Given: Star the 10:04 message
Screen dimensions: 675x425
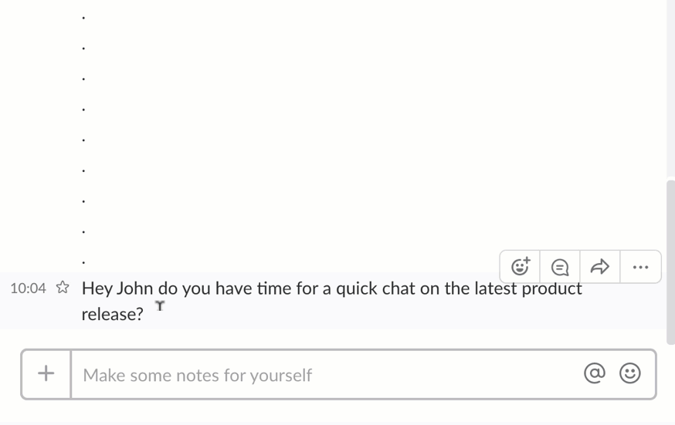Looking at the screenshot, I should coord(63,287).
